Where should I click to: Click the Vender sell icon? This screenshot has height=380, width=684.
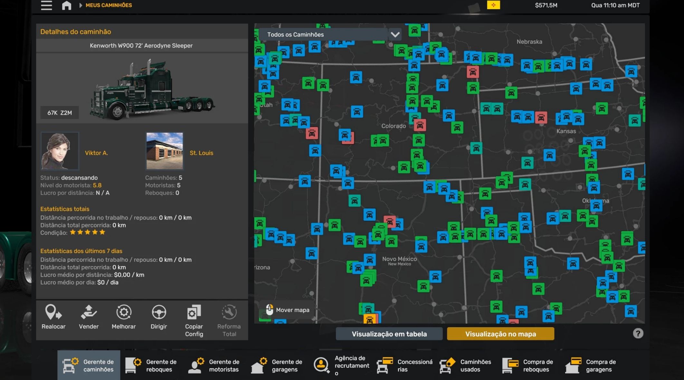[x=89, y=312]
